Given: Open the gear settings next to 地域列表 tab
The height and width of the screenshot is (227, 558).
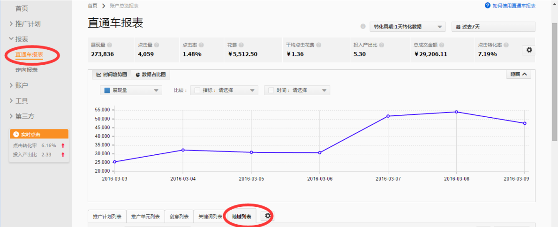Looking at the screenshot, I should [268, 216].
